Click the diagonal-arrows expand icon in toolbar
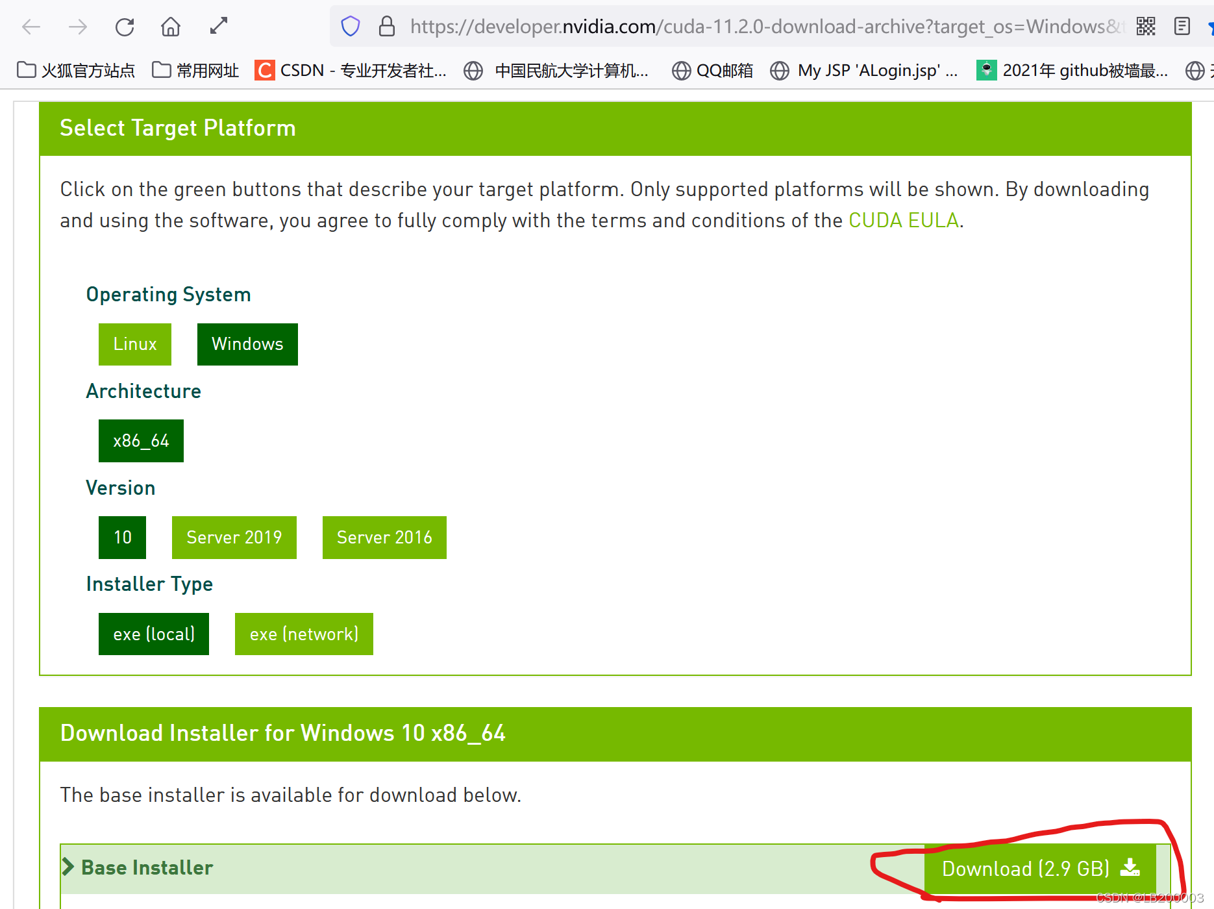This screenshot has width=1214, height=909. (219, 26)
